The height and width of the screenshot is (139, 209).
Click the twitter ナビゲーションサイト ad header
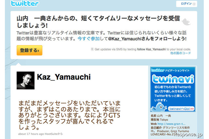[x=170, y=70]
